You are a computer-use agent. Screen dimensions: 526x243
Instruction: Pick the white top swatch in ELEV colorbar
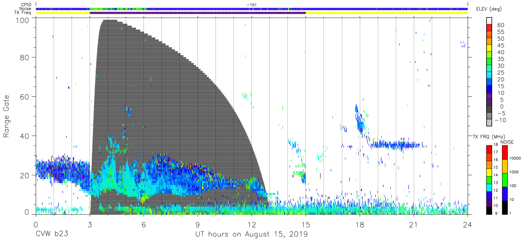[x=490, y=21]
